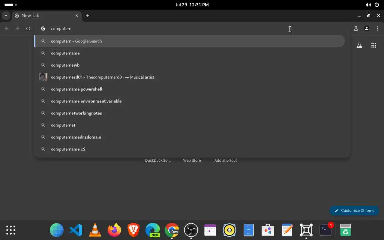This screenshot has height=240, width=384.
Task: Launch Firefox from dock
Action: (114, 230)
